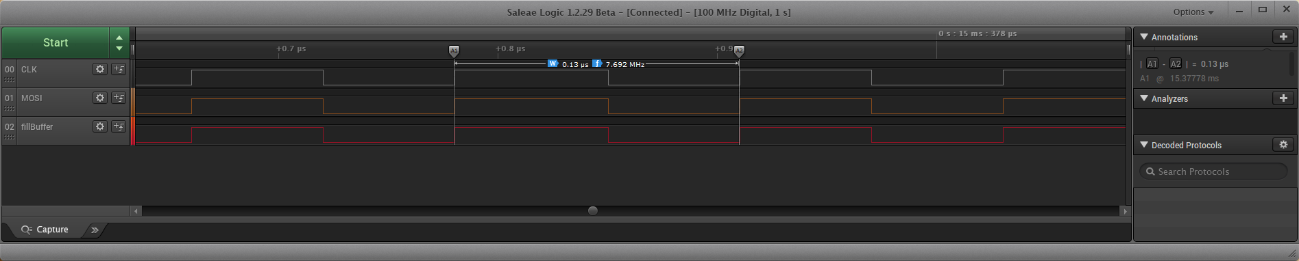
Task: Click the frequency f measurement badge
Action: point(597,64)
